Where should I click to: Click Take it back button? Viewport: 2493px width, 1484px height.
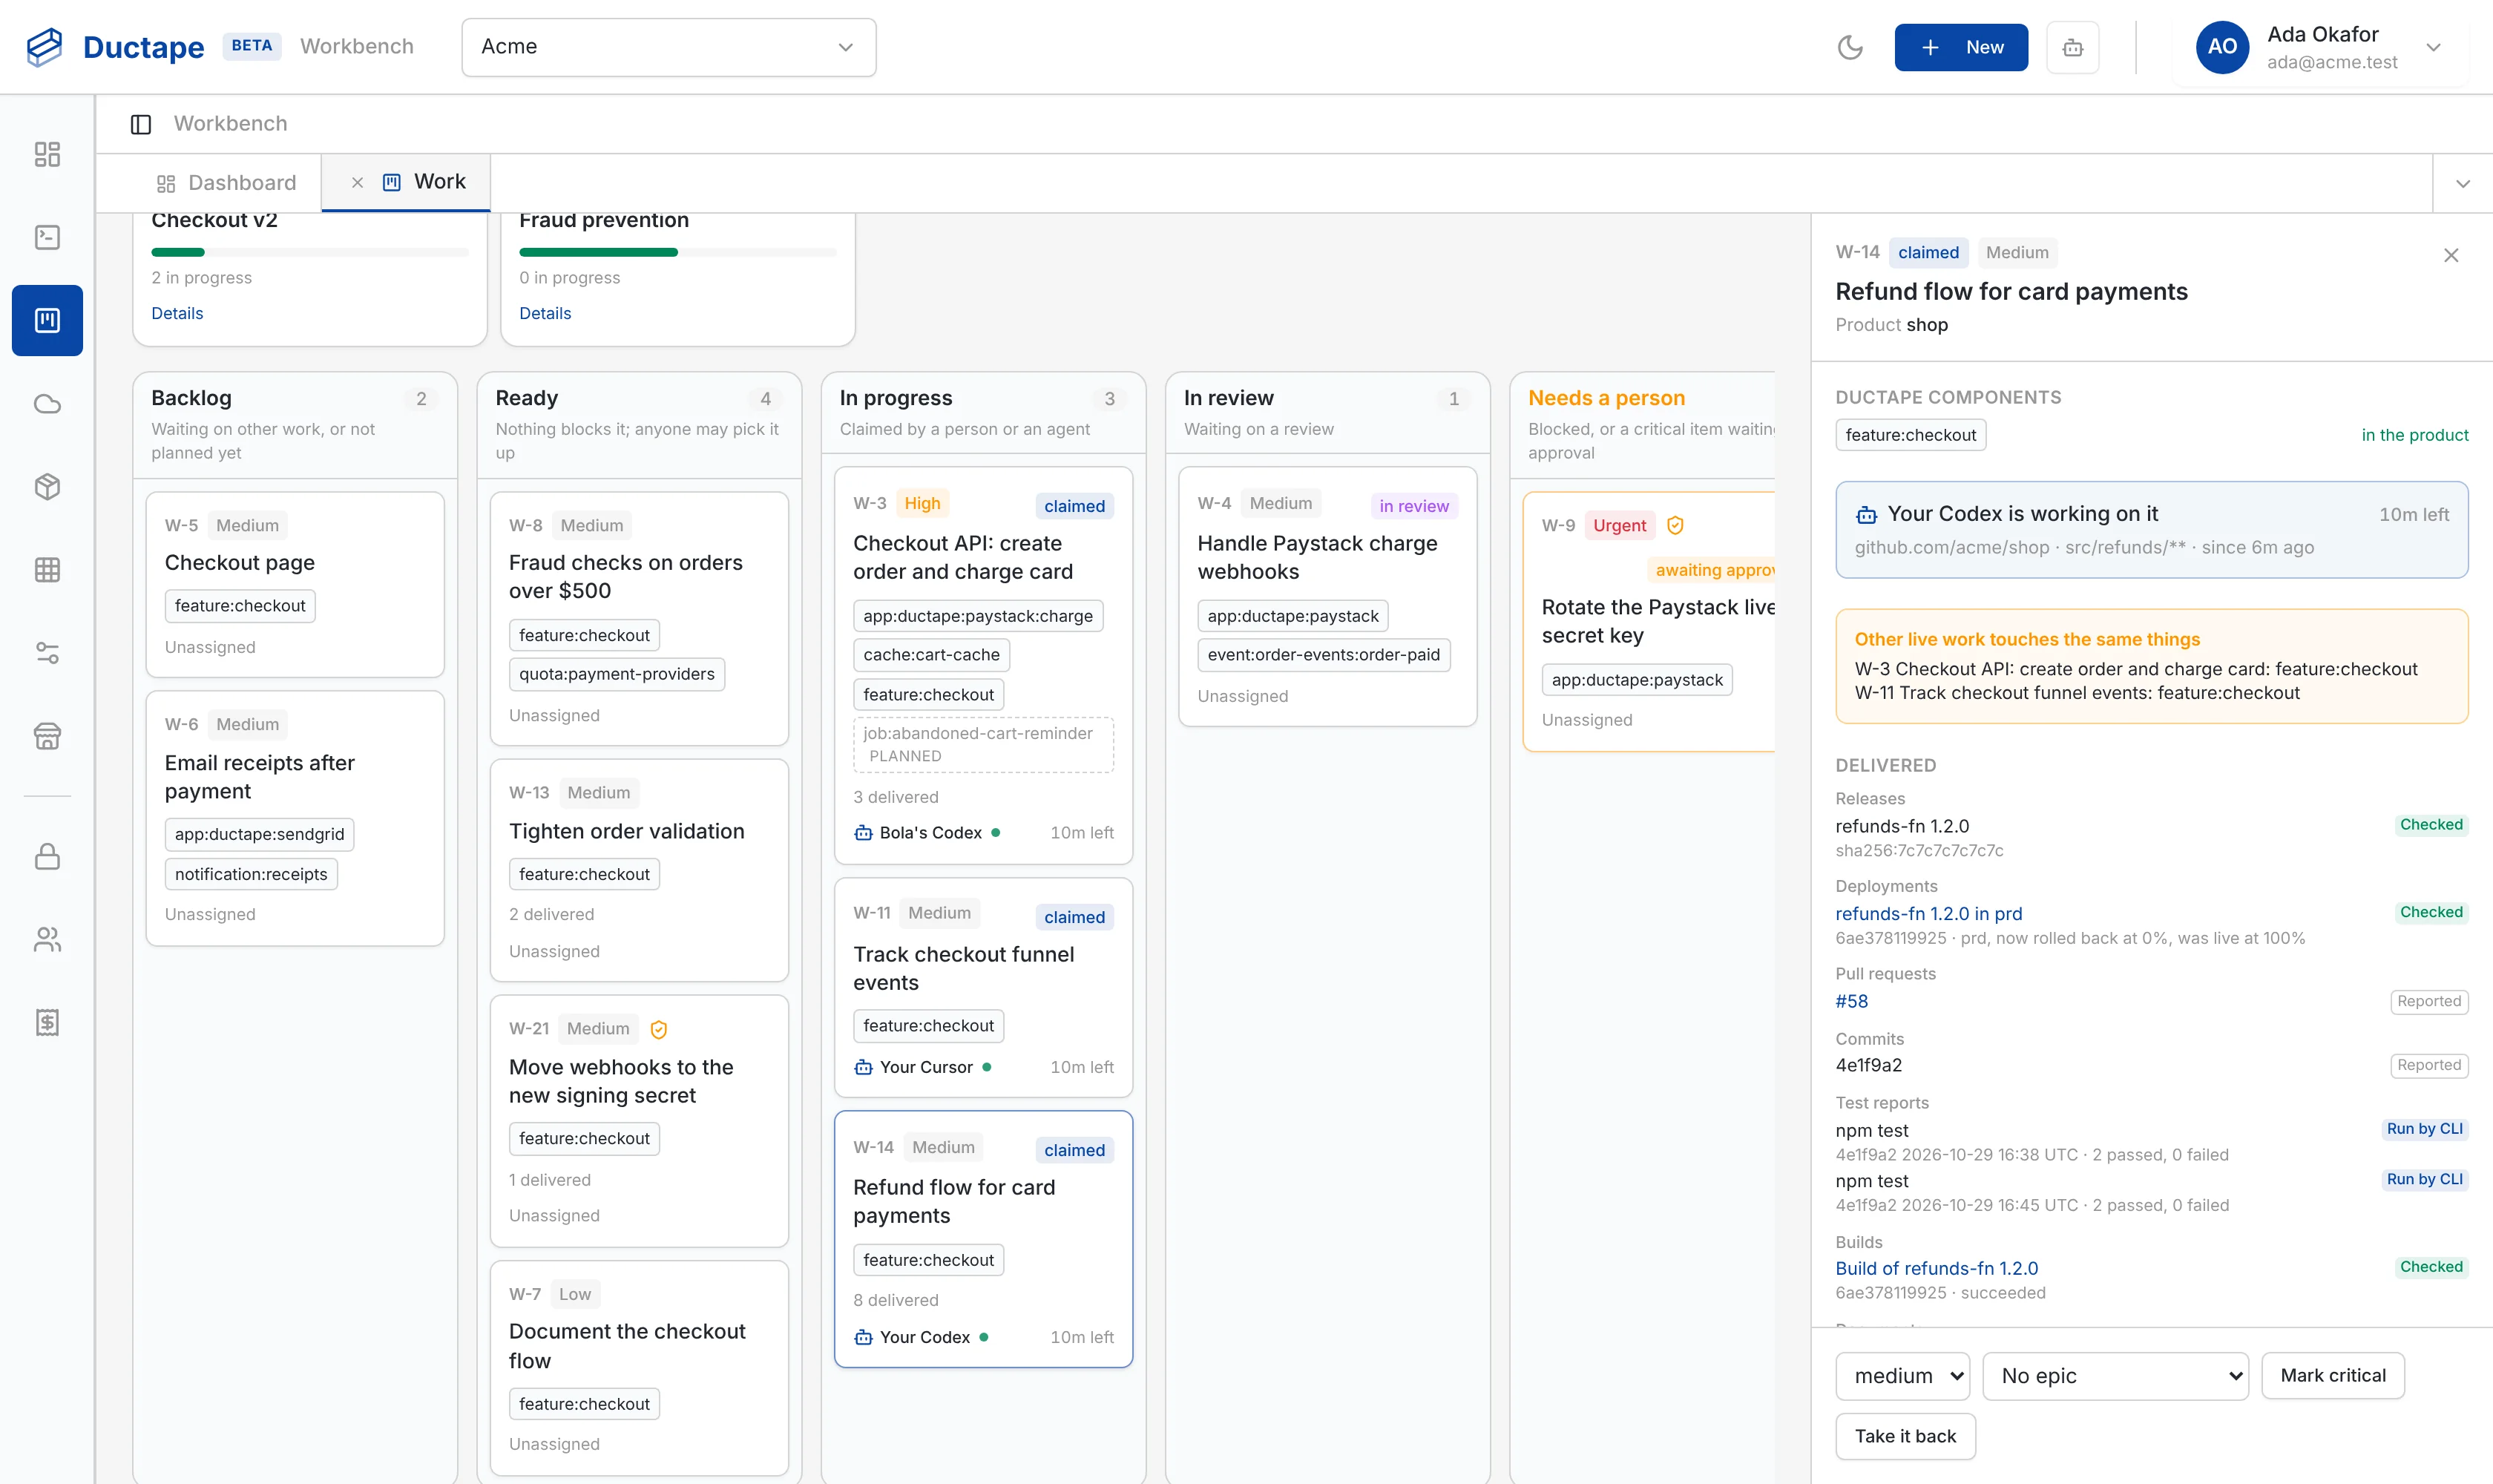pos(1905,1436)
